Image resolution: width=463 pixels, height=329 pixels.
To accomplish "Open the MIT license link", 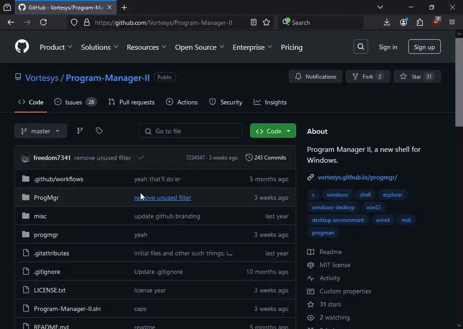I will 335,265.
